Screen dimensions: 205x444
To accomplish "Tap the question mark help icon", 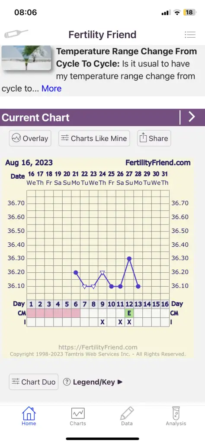I will (67, 382).
